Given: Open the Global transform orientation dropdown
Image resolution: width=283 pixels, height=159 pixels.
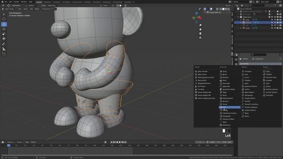Looking at the screenshot, I should pyautogui.click(x=105, y=6).
